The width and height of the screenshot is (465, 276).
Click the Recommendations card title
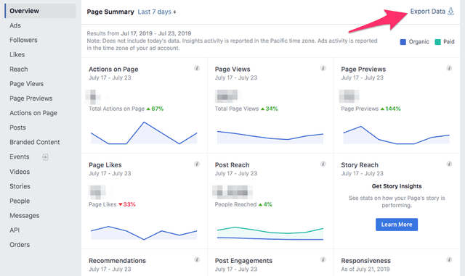pyautogui.click(x=118, y=261)
